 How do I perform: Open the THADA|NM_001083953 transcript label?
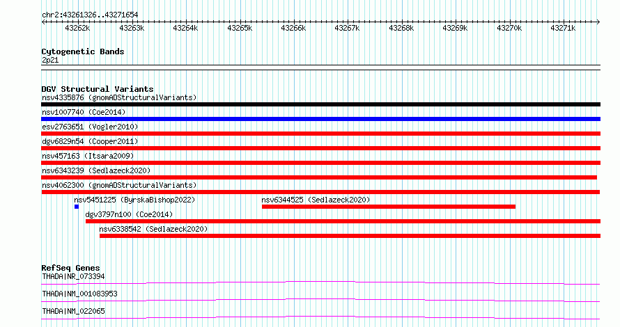click(x=80, y=294)
